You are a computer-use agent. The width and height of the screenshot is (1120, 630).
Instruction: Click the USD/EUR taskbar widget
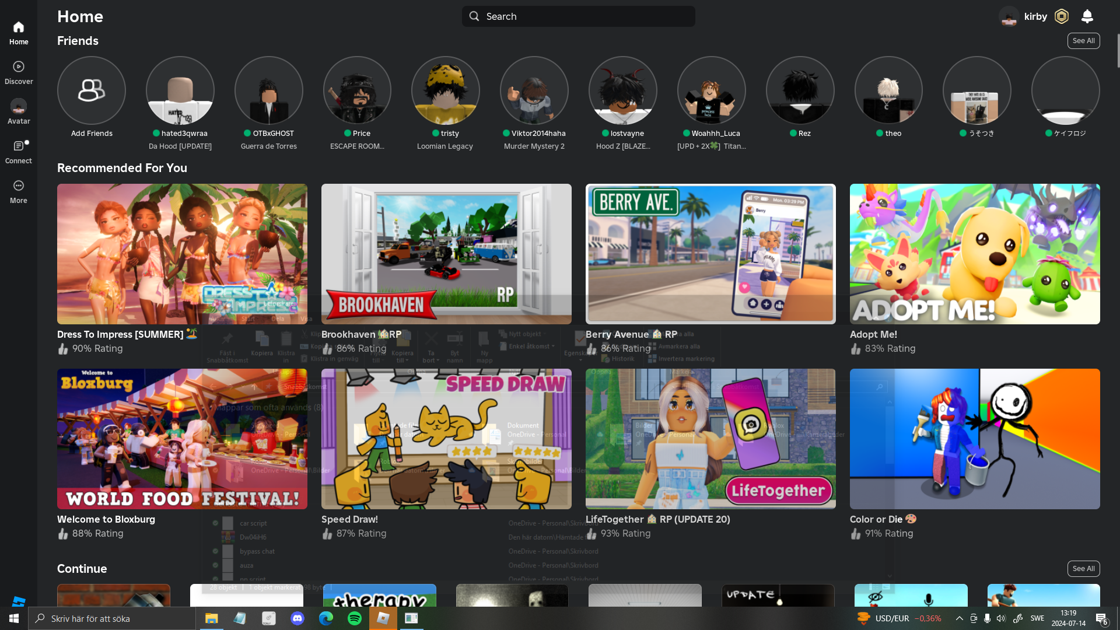[x=899, y=618]
